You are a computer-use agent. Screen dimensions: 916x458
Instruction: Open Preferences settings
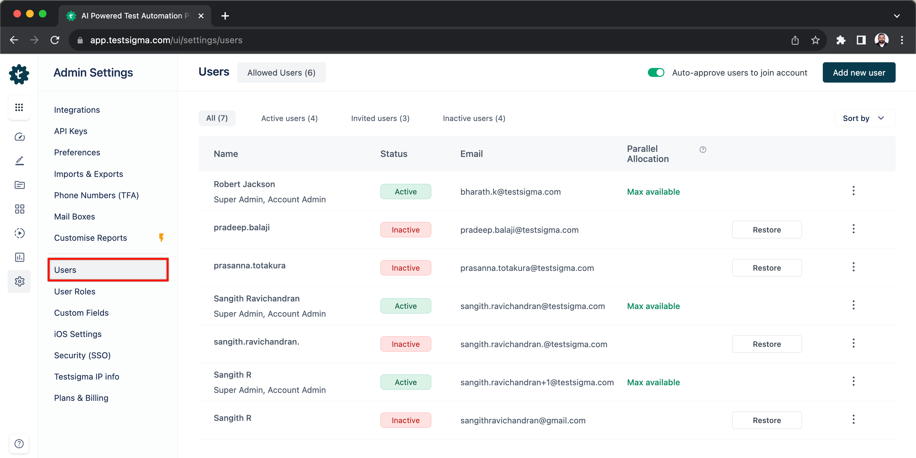pyautogui.click(x=77, y=152)
